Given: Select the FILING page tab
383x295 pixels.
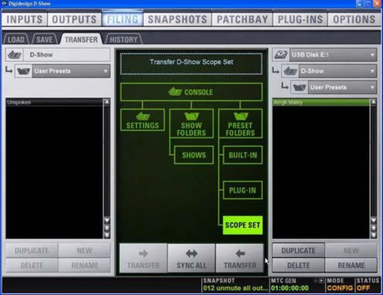Looking at the screenshot, I should click(123, 19).
